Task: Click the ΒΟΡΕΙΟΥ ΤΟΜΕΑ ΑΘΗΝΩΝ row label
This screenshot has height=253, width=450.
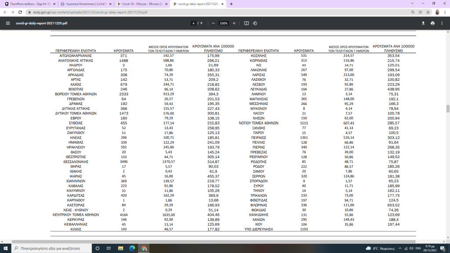Action: click(76, 94)
